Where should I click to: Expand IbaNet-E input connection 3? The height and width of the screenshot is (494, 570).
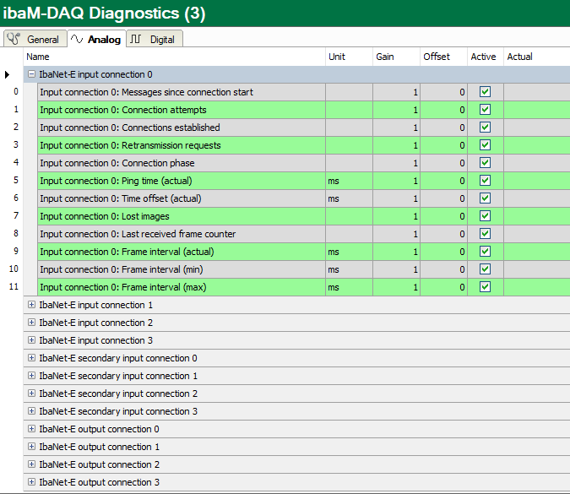[31, 340]
